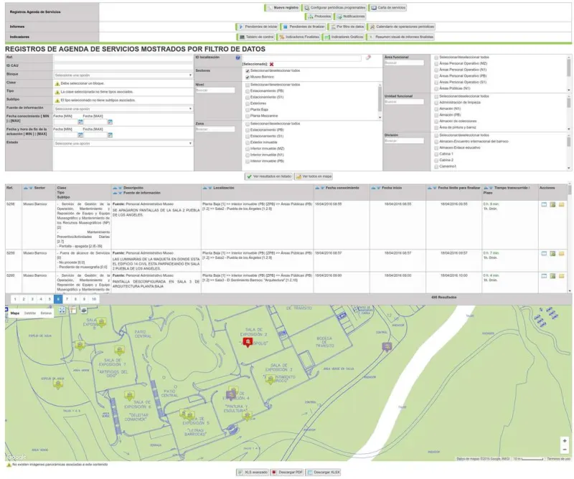Check Estacionamiento (PB) in Nivel list
This screenshot has height=479, width=574.
point(248,91)
